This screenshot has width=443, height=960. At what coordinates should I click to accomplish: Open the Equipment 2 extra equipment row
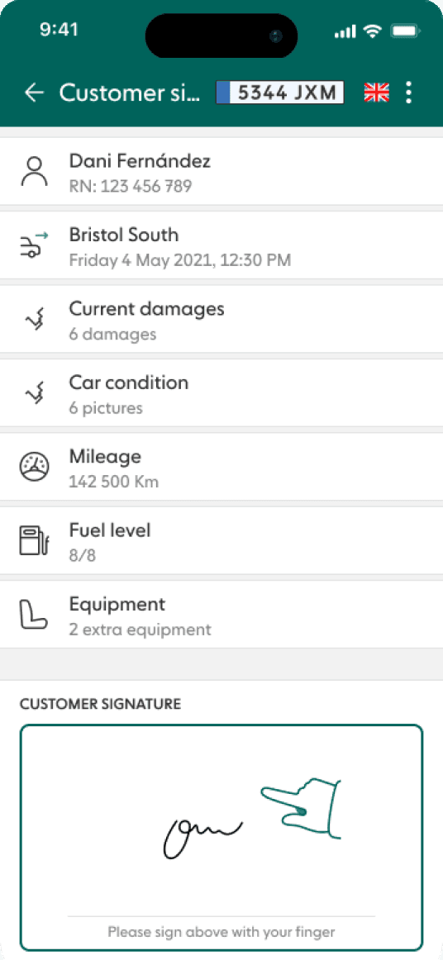pyautogui.click(x=221, y=615)
